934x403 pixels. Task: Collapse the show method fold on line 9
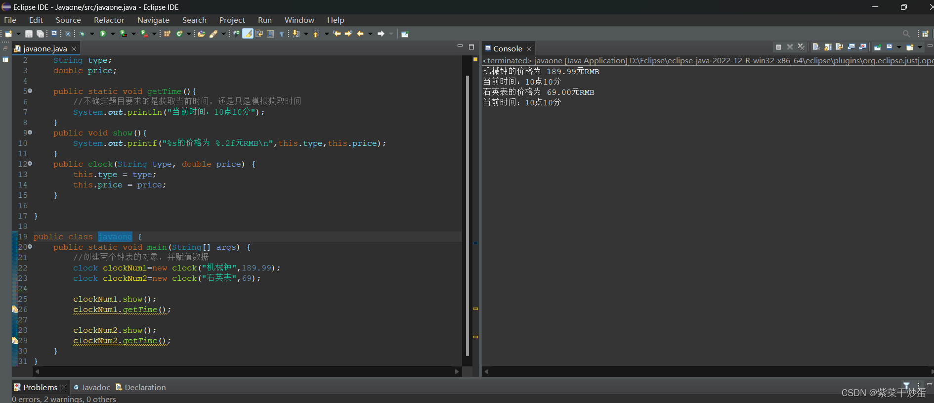30,133
